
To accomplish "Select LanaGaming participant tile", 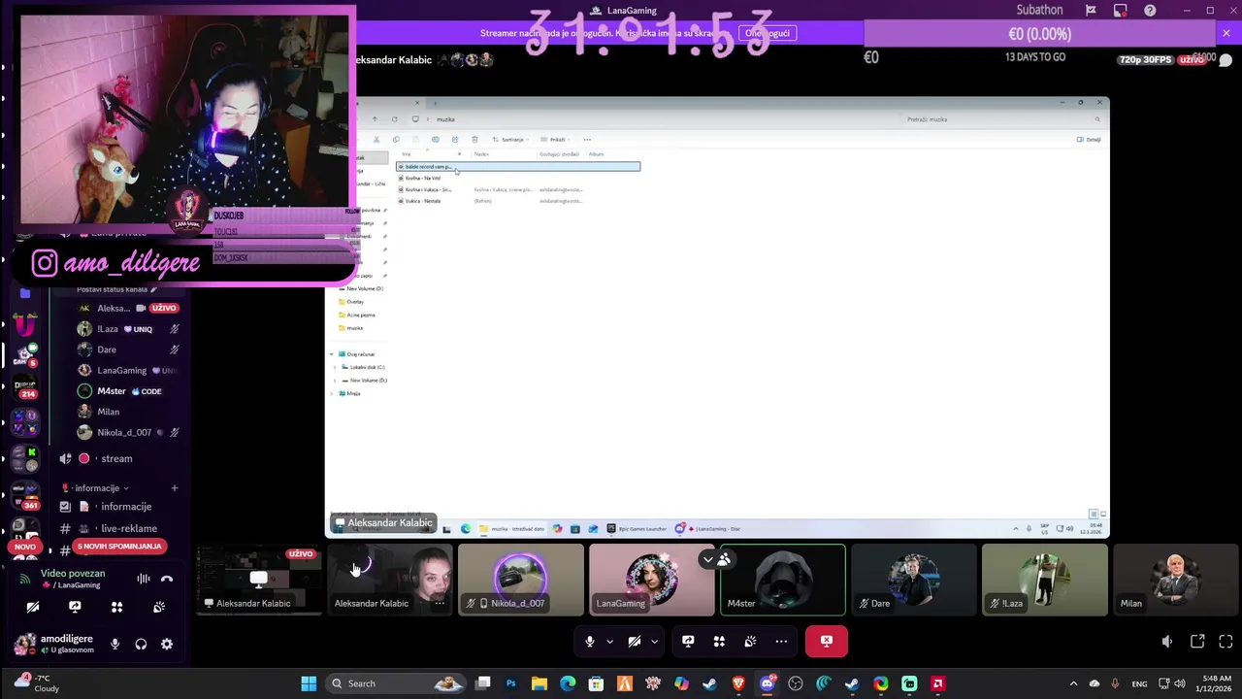I will (x=652, y=580).
